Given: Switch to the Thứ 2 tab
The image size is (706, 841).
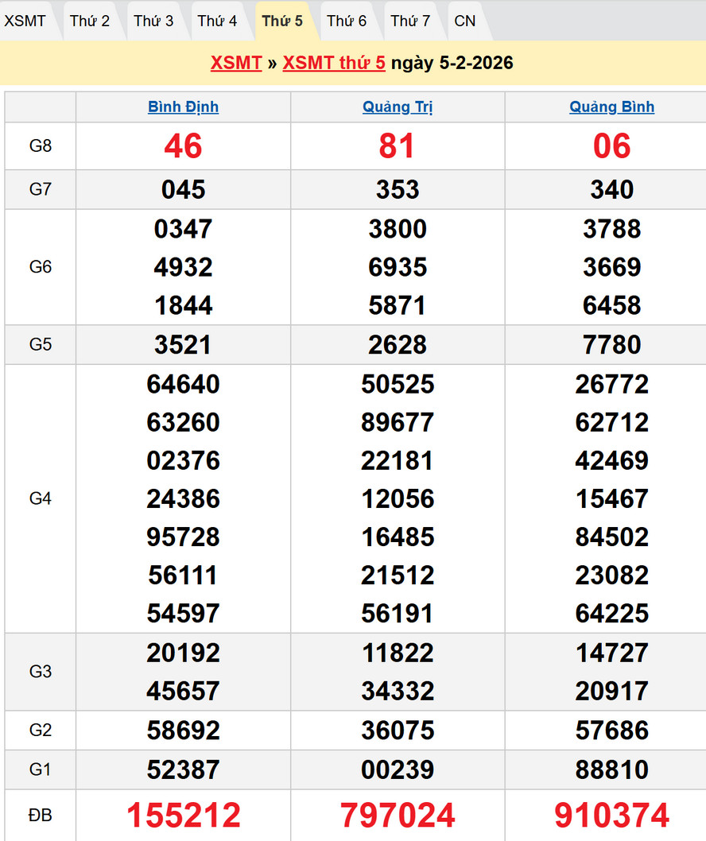Looking at the screenshot, I should click(89, 21).
